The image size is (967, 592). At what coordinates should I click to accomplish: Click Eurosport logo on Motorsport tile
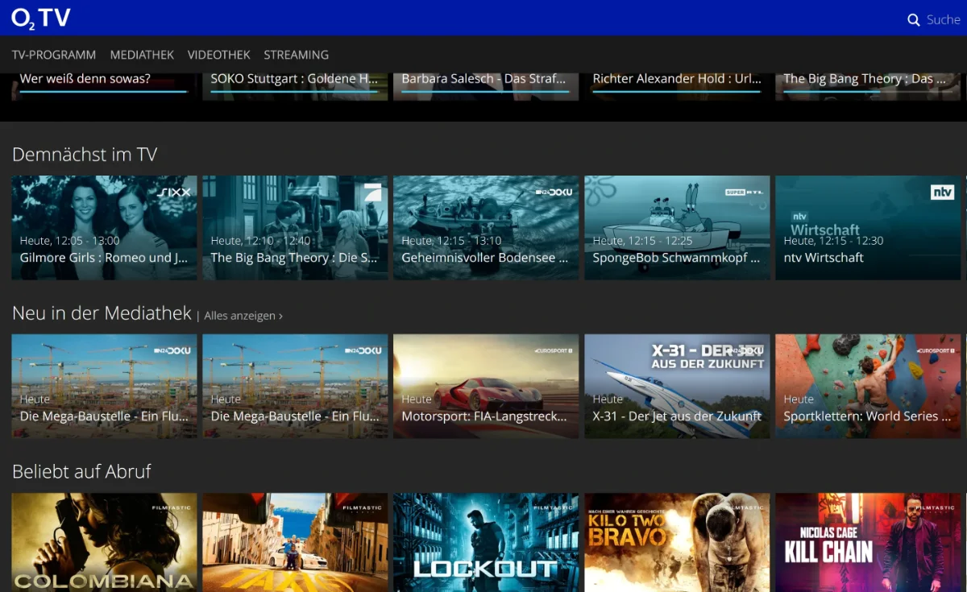click(553, 351)
